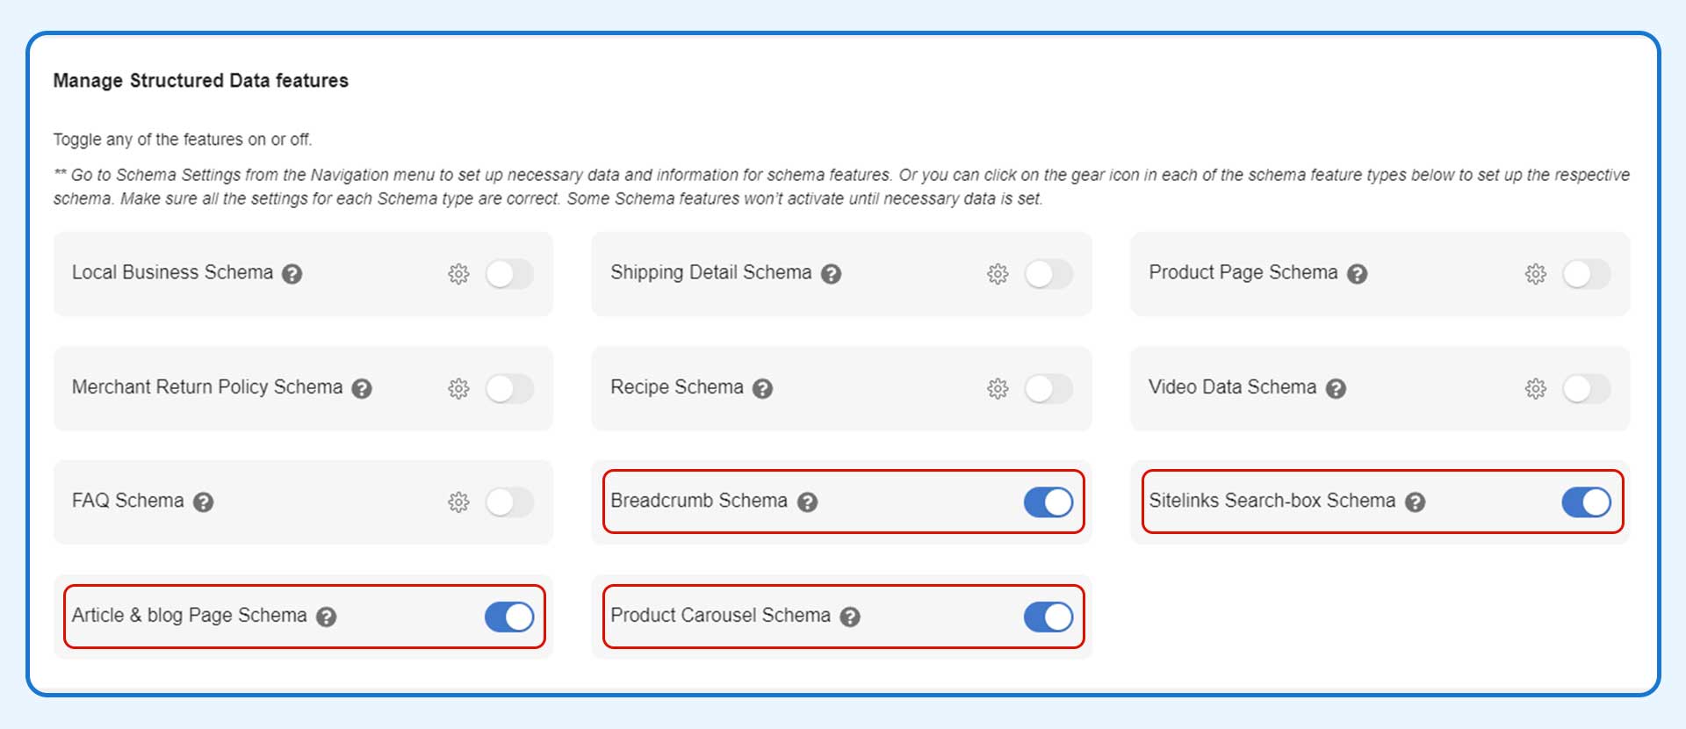This screenshot has width=1686, height=729.
Task: Open FAQ Schema settings gear
Action: pos(459,502)
